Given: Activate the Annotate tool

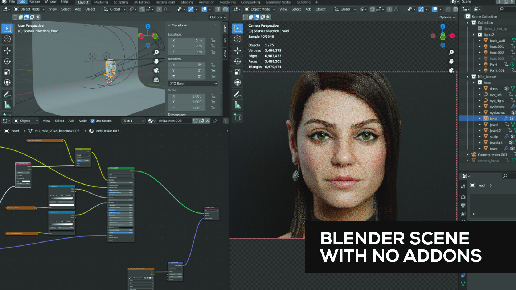Looking at the screenshot, I should [x=7, y=94].
